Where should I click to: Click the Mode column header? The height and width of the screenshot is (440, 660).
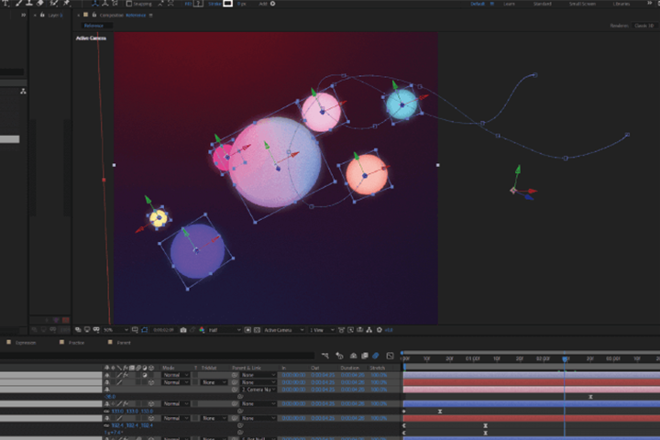169,368
